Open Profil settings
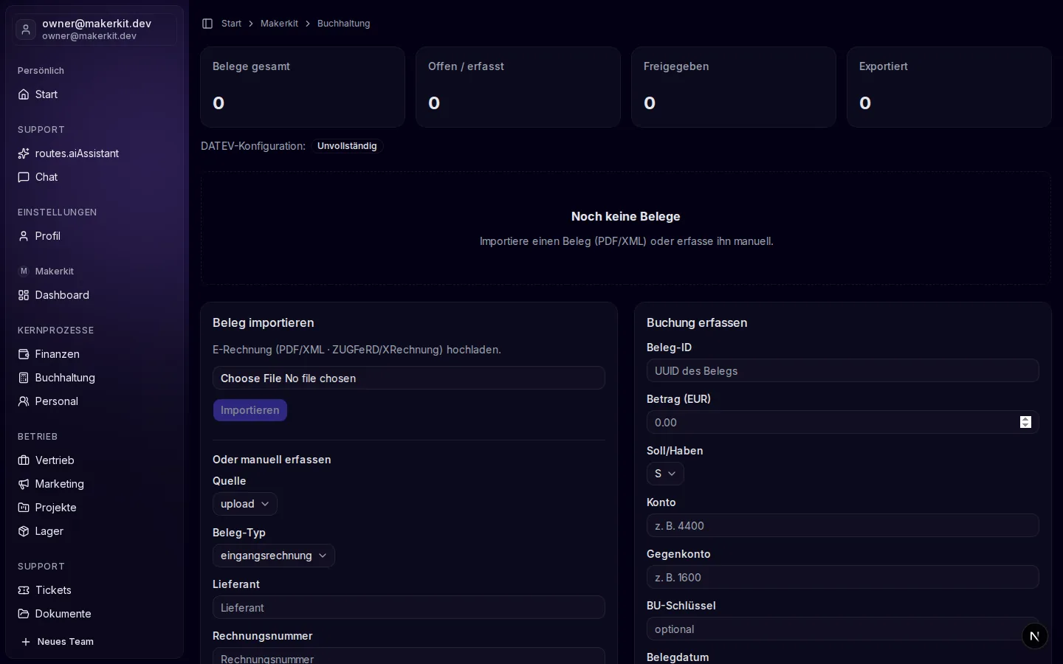Image resolution: width=1063 pixels, height=664 pixels. (x=94, y=236)
